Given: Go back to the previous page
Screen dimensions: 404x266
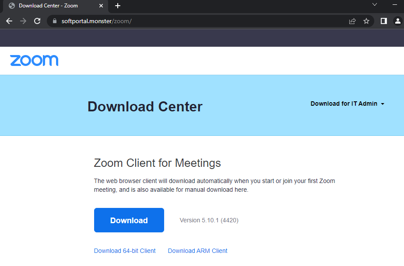Looking at the screenshot, I should pyautogui.click(x=9, y=21).
